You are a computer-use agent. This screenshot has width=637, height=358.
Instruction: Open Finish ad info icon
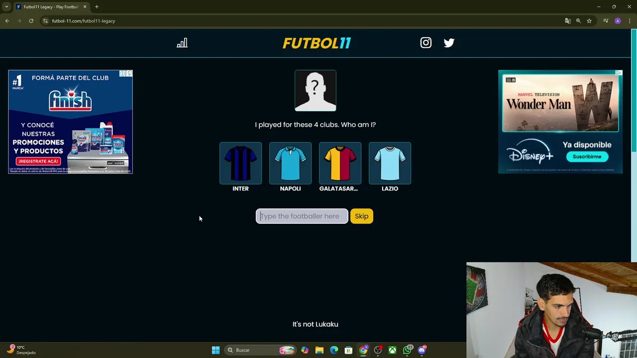[122, 74]
